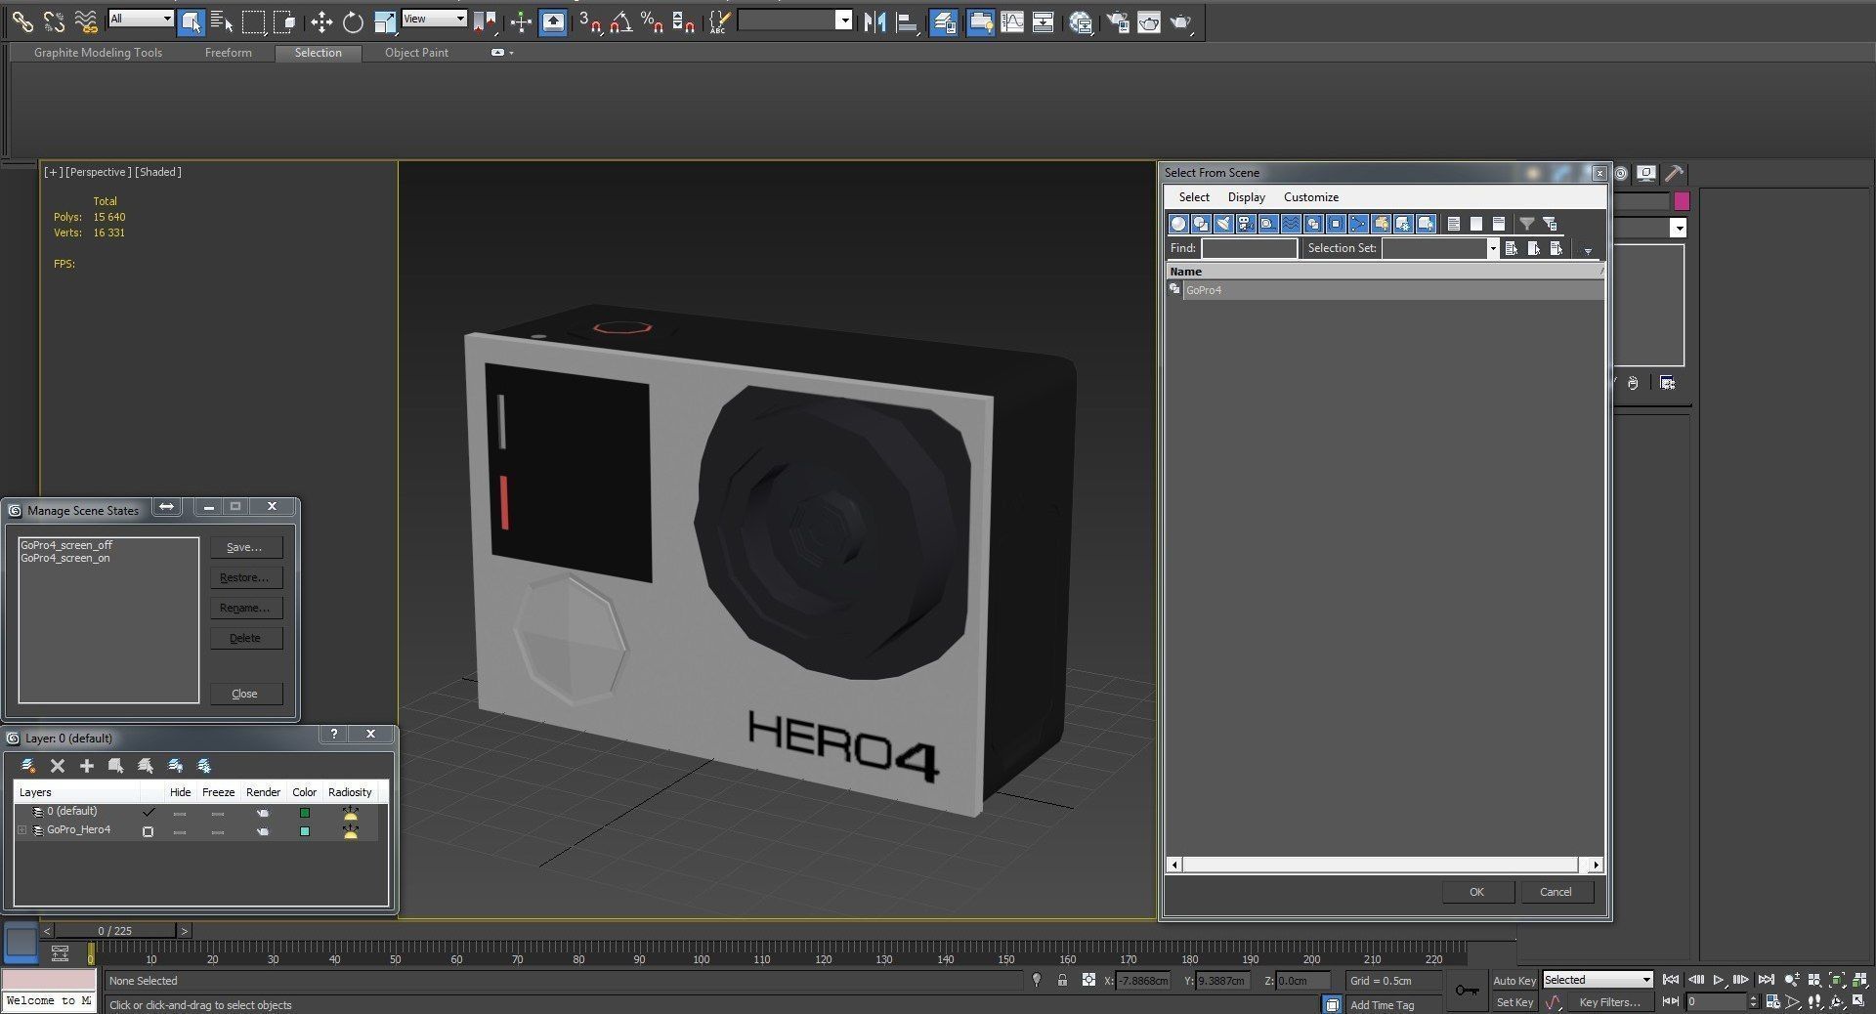1876x1014 pixels.
Task: Click the Save button in Scene States
Action: point(244,547)
